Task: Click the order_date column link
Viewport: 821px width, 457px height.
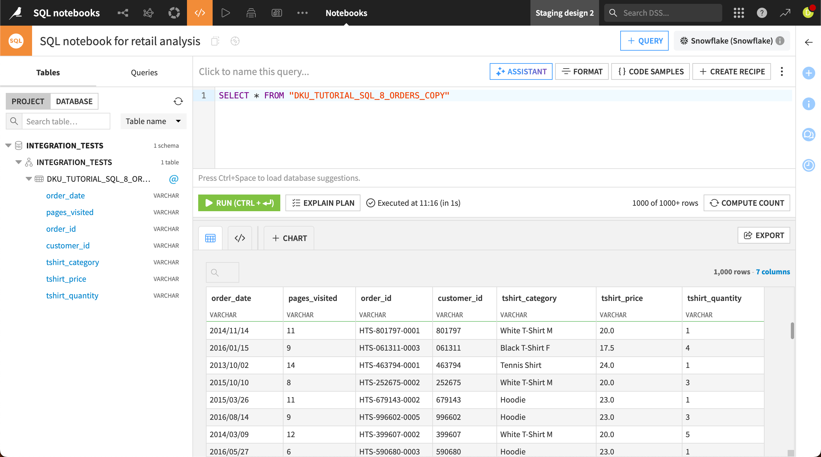Action: coord(65,195)
